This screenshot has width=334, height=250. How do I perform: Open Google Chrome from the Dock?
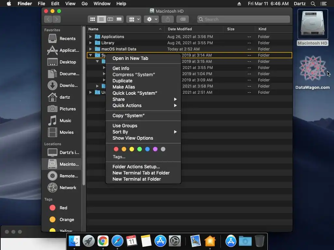tap(103, 241)
